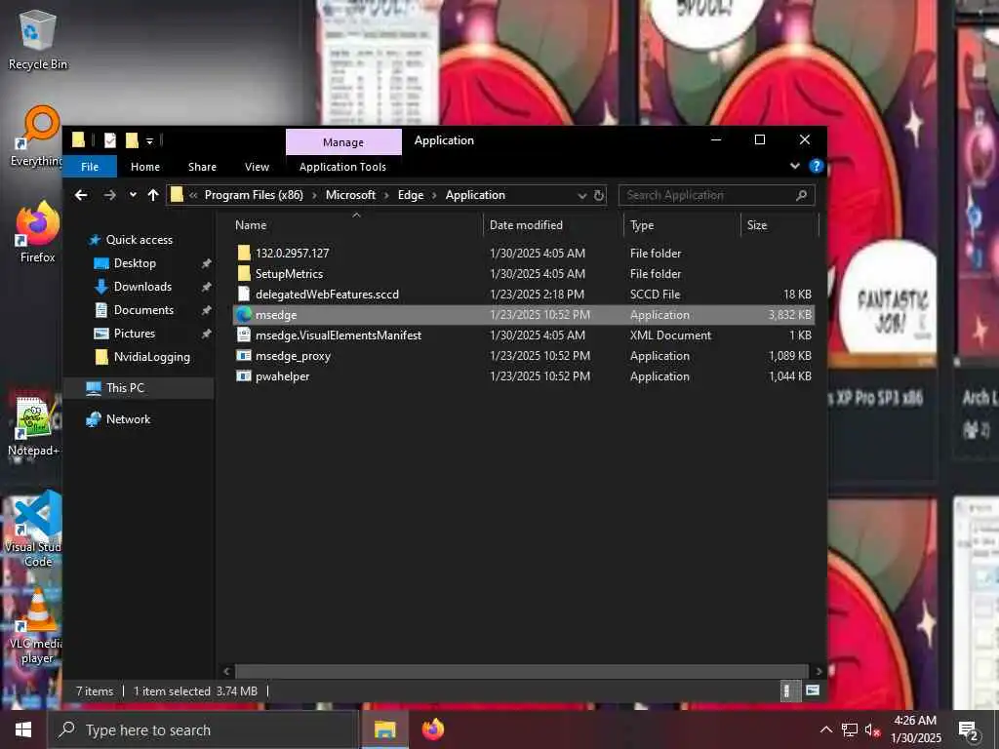Viewport: 999px width, 749px height.
Task: Switch to the View ribbon tab
Action: point(257,167)
